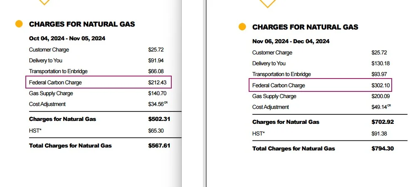Image resolution: width=410 pixels, height=187 pixels.
Task: Click the HST $91.38 amount in right bill
Action: click(379, 134)
